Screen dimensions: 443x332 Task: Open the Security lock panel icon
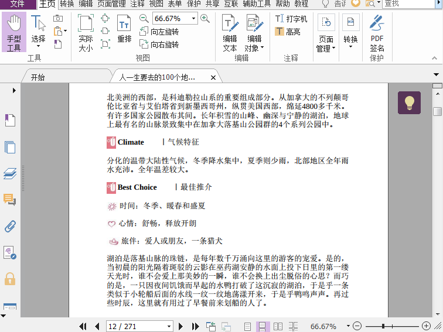pos(10,279)
